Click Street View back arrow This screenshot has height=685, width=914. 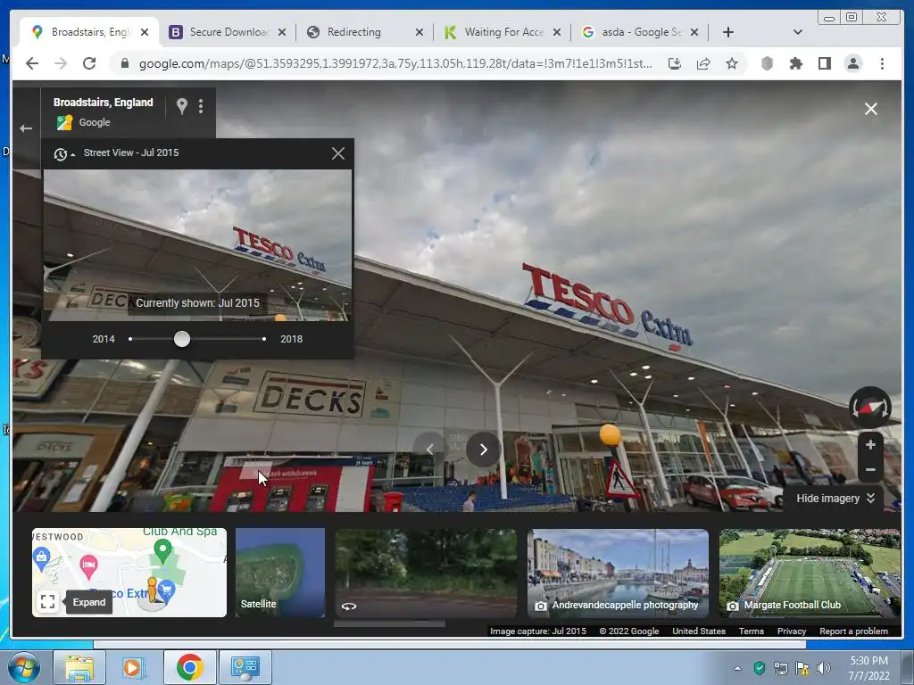[x=26, y=128]
